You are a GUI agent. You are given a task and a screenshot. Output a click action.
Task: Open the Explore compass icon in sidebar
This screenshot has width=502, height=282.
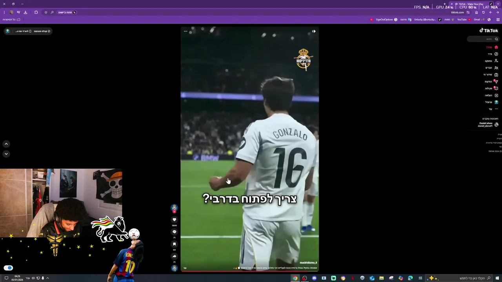point(496,54)
